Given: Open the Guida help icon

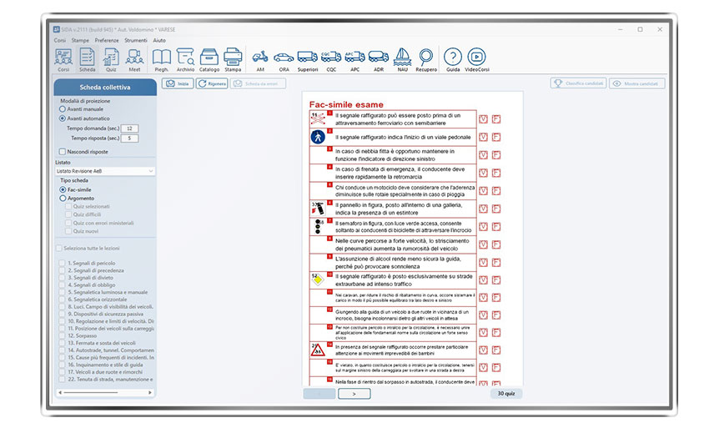Looking at the screenshot, I should click(x=452, y=59).
